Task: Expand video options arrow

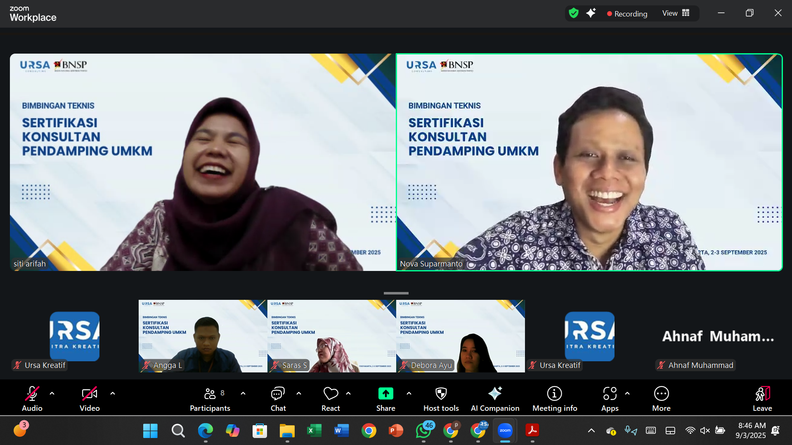Action: (x=113, y=393)
